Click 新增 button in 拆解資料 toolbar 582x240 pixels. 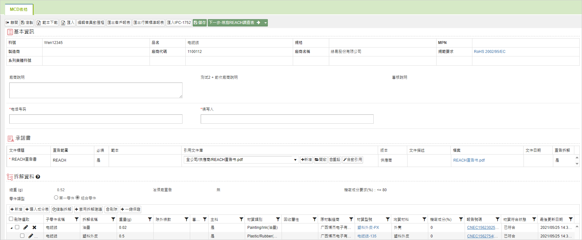pos(16,209)
